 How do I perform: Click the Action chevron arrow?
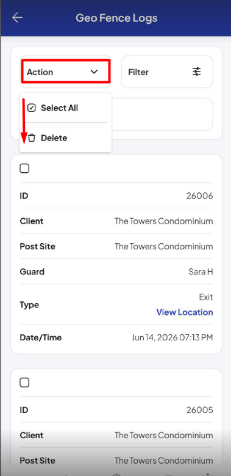(x=94, y=72)
